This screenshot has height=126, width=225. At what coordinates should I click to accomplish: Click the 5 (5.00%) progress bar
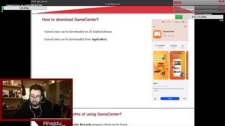pos(24,8)
